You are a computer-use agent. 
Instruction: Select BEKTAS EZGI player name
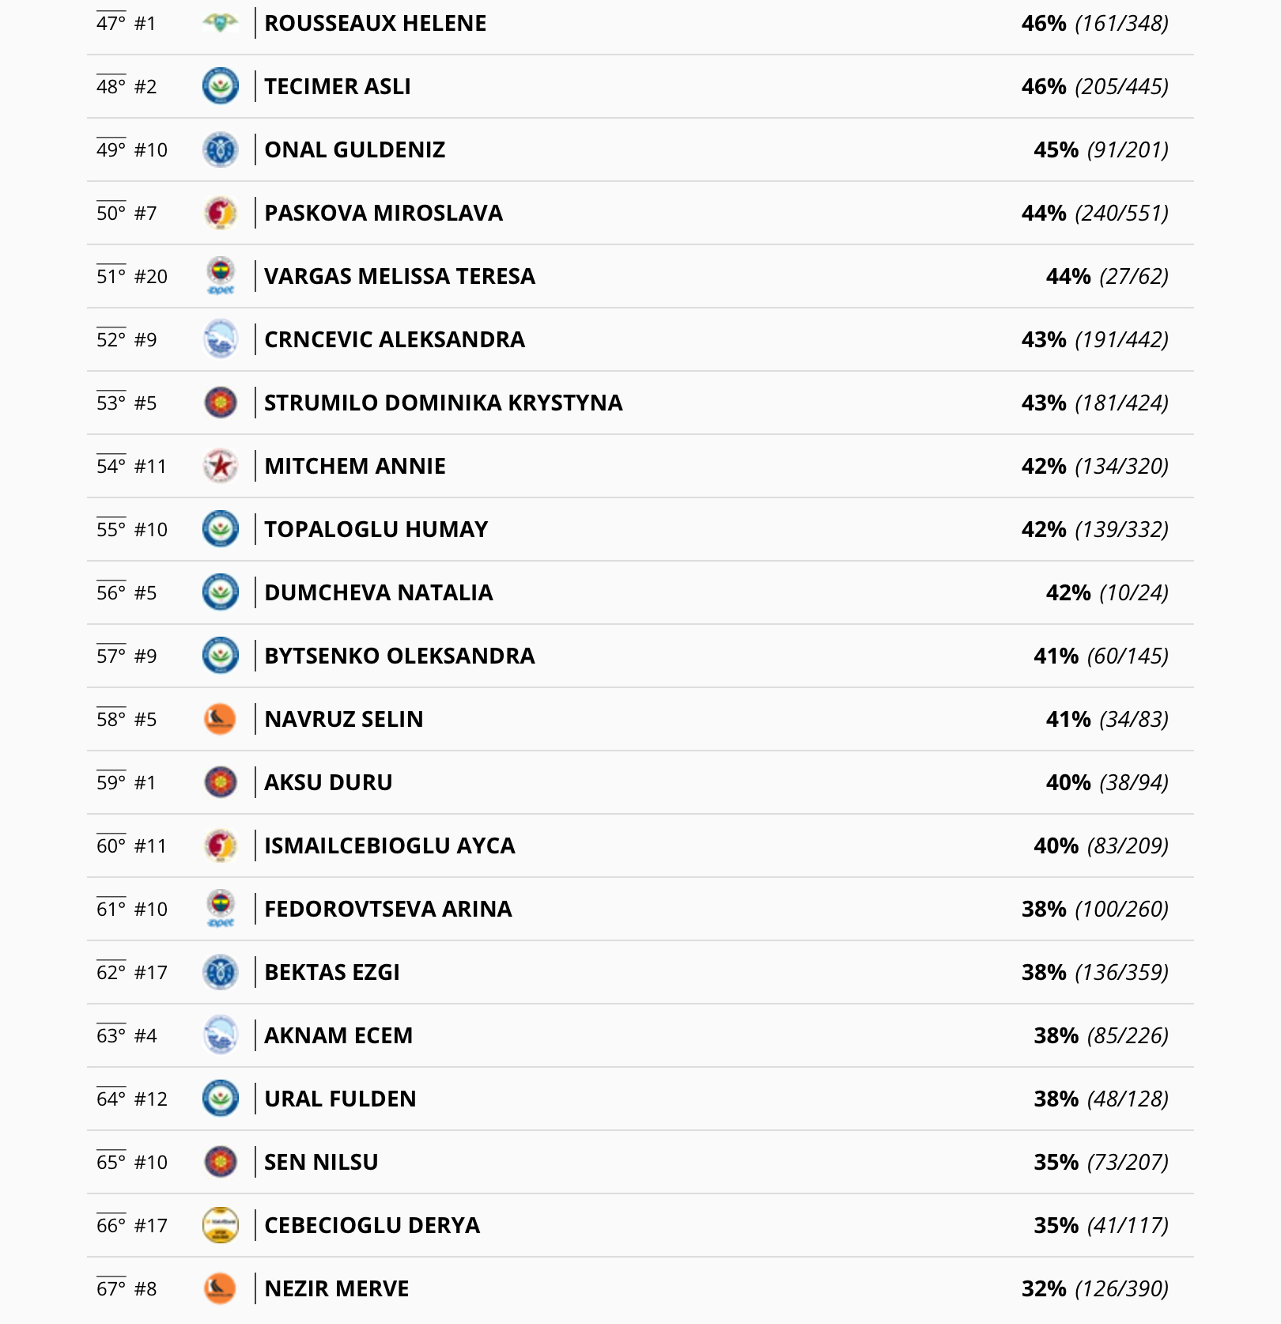pos(332,972)
